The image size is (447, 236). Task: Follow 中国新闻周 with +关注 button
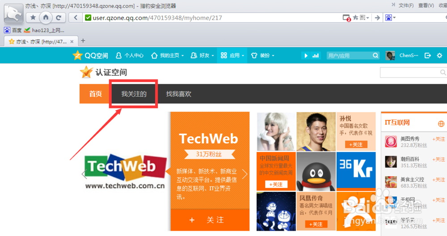(x=276, y=185)
